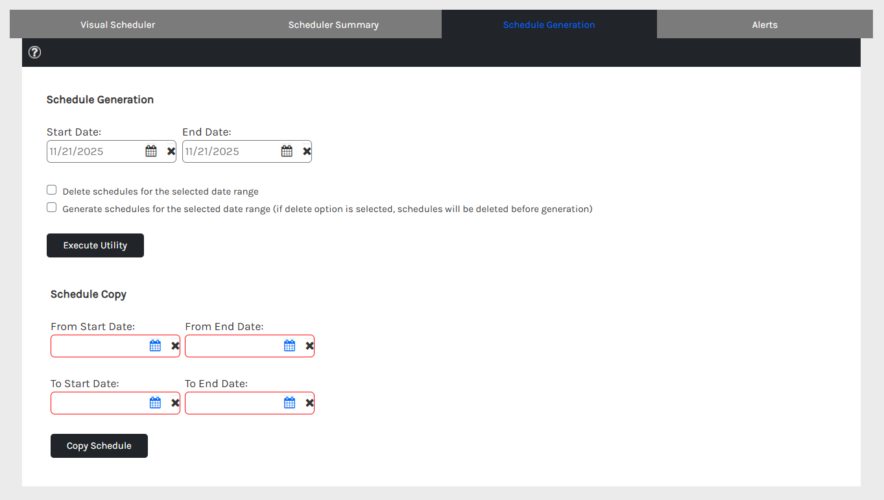Click the Schedule Generation section heading
The image size is (884, 500).
click(x=100, y=100)
